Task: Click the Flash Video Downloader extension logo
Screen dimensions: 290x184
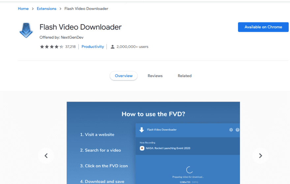Action: click(26, 31)
